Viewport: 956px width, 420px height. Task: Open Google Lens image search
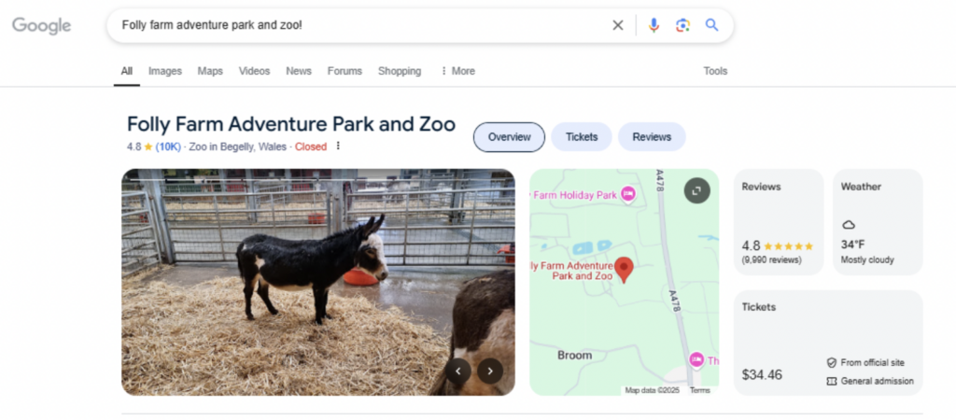pos(682,25)
